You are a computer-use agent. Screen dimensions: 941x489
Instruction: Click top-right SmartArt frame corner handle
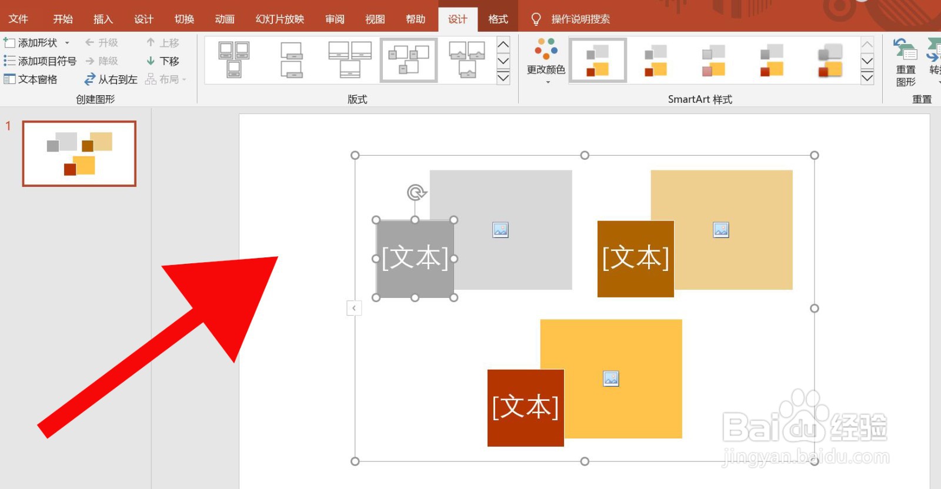click(815, 155)
